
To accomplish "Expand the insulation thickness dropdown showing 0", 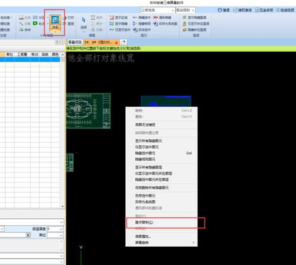I will coord(61,229).
